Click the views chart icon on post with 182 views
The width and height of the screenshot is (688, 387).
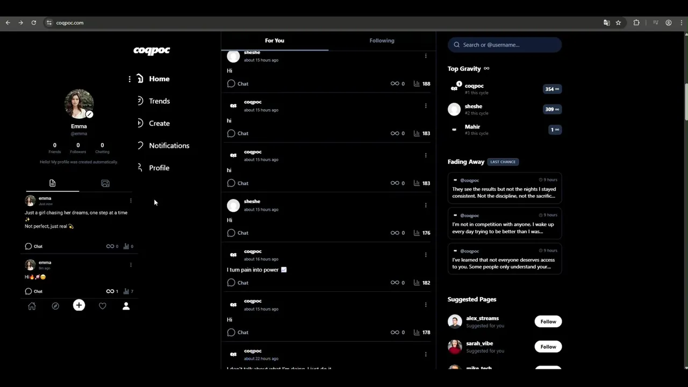[x=417, y=283]
